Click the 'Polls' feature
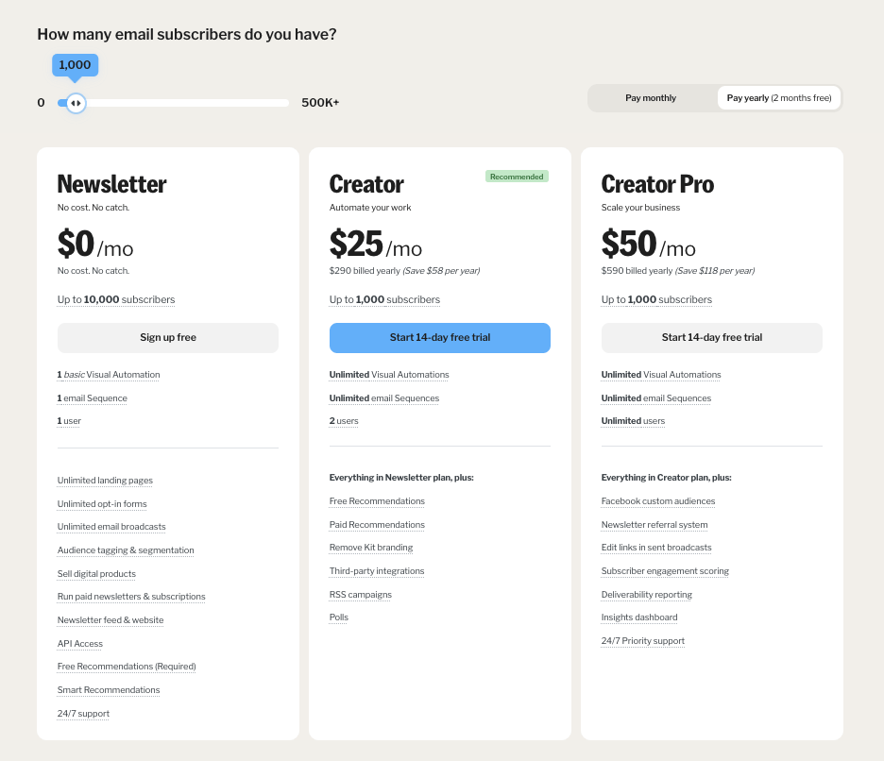Viewport: 884px width, 761px height. click(x=339, y=617)
